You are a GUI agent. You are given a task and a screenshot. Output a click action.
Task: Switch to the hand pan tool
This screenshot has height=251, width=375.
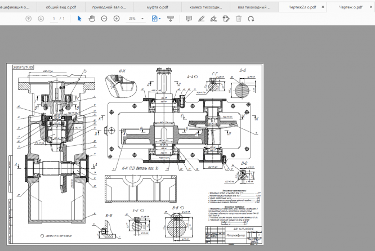point(92,19)
